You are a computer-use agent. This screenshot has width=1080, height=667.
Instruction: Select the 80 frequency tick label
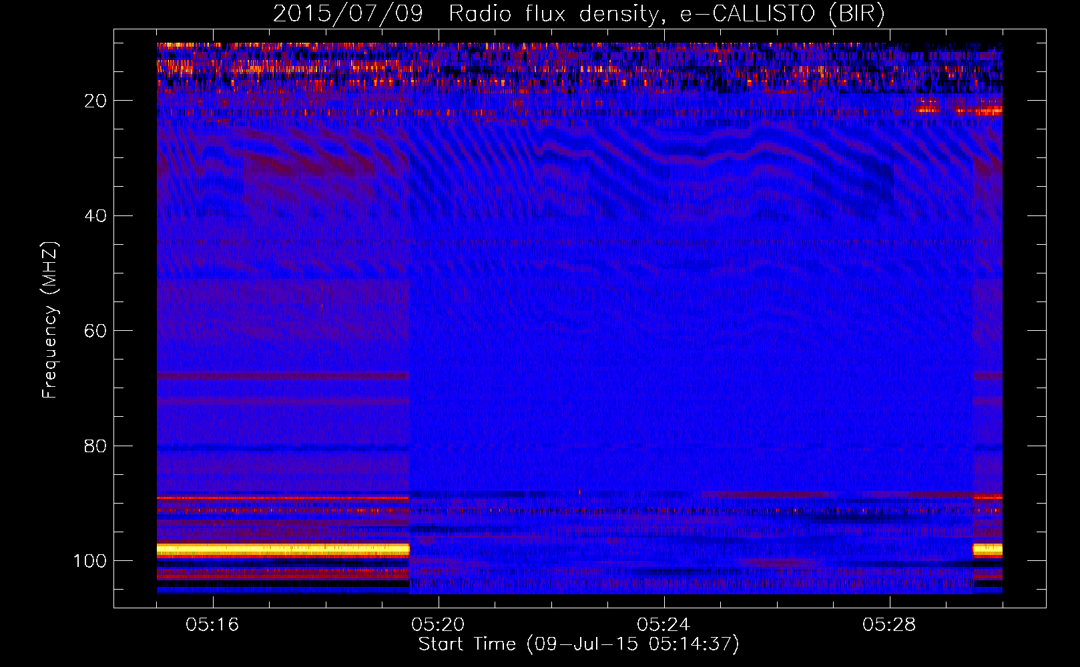[x=95, y=446]
